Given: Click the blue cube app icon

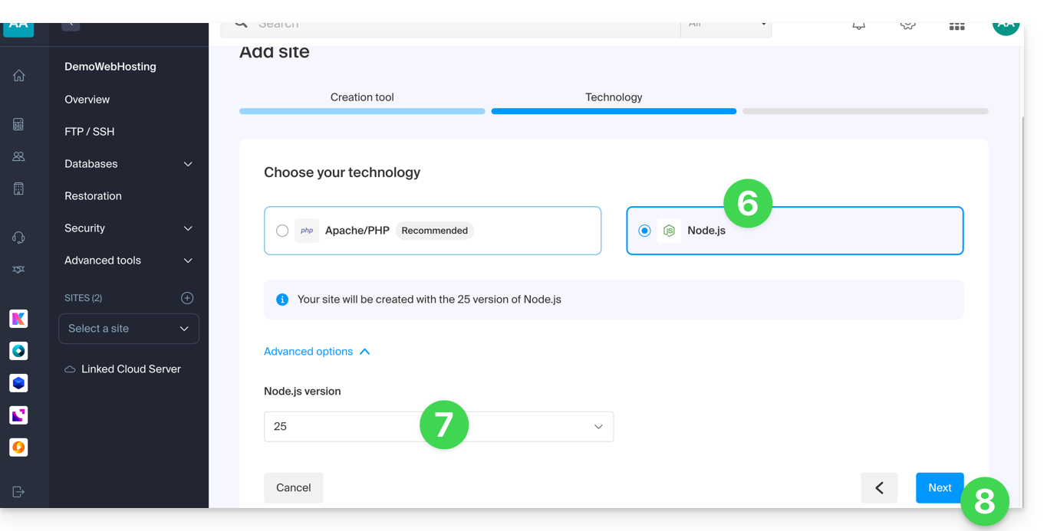Looking at the screenshot, I should click(18, 383).
